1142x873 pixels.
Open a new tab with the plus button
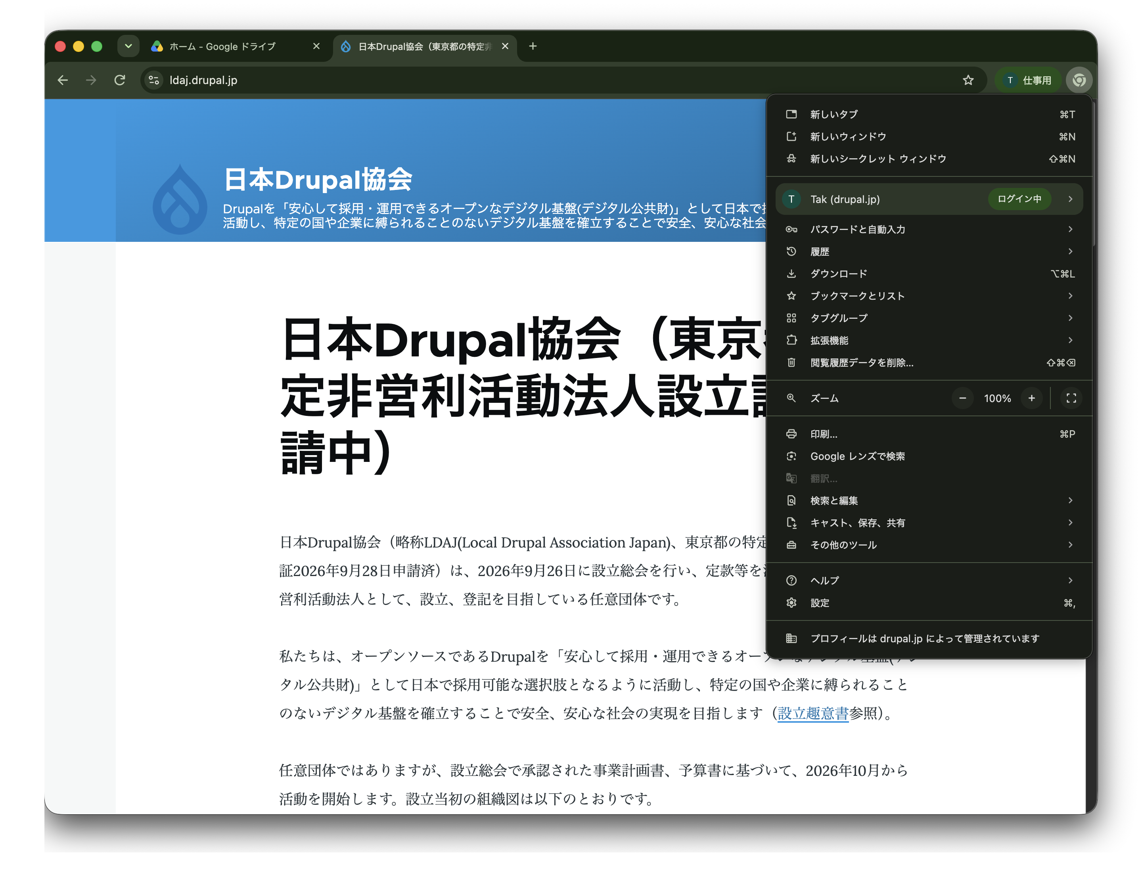tap(533, 46)
